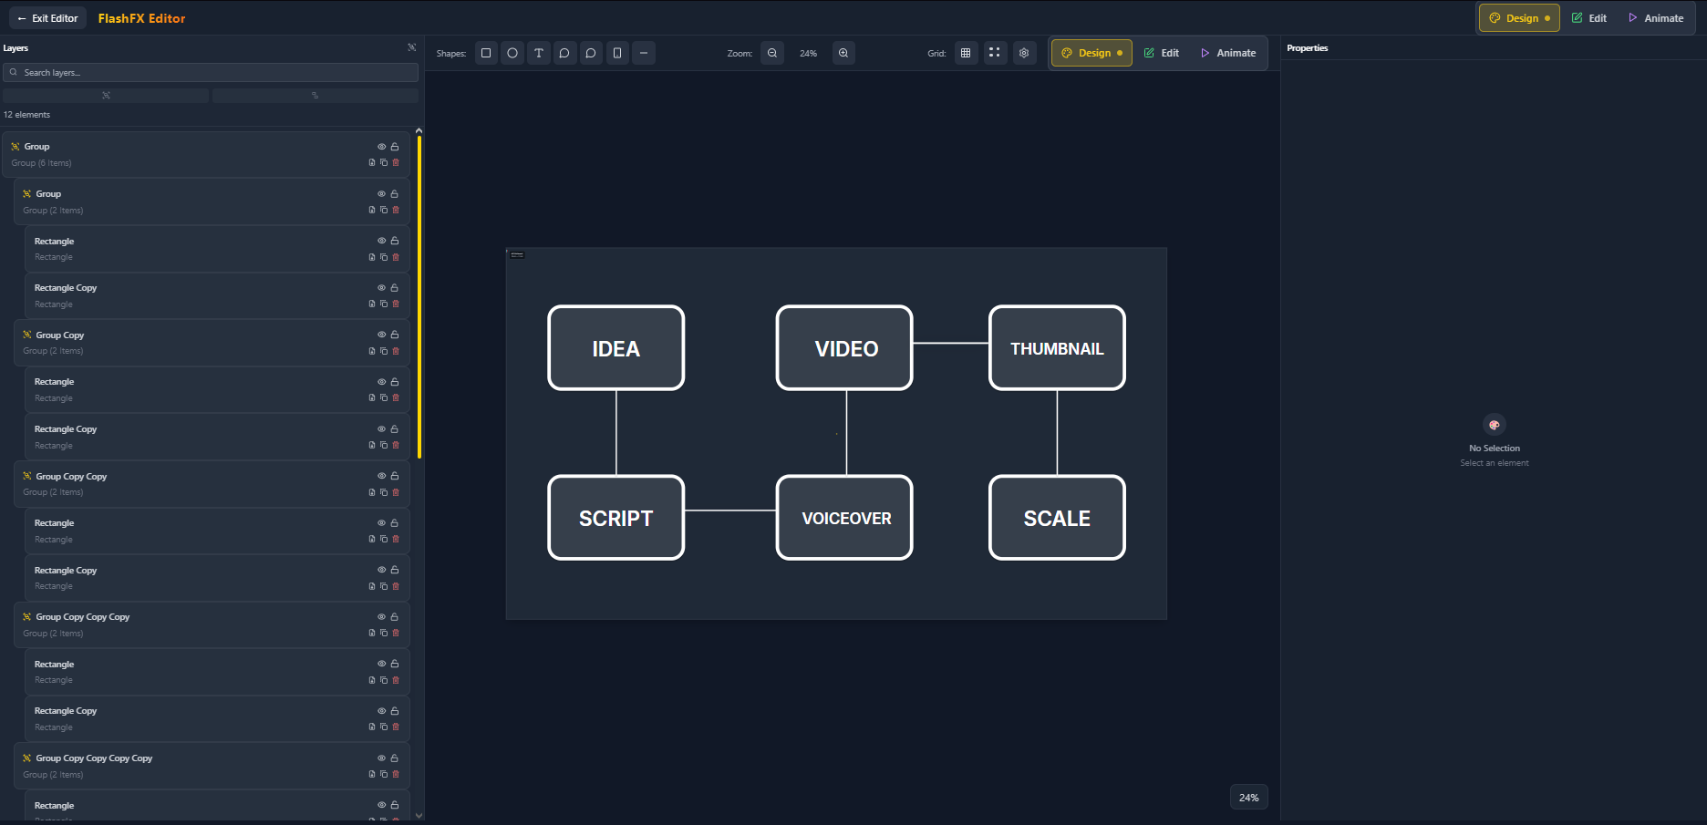Select the Text tool

coord(539,53)
